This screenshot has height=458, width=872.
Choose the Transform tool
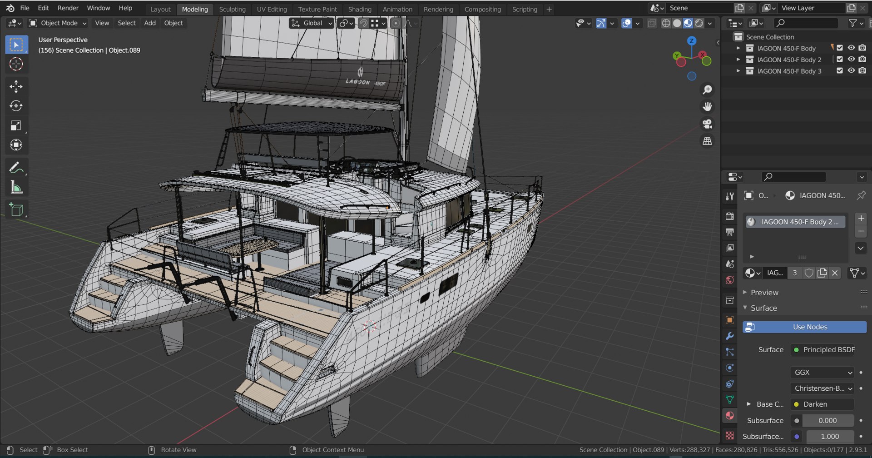click(16, 145)
